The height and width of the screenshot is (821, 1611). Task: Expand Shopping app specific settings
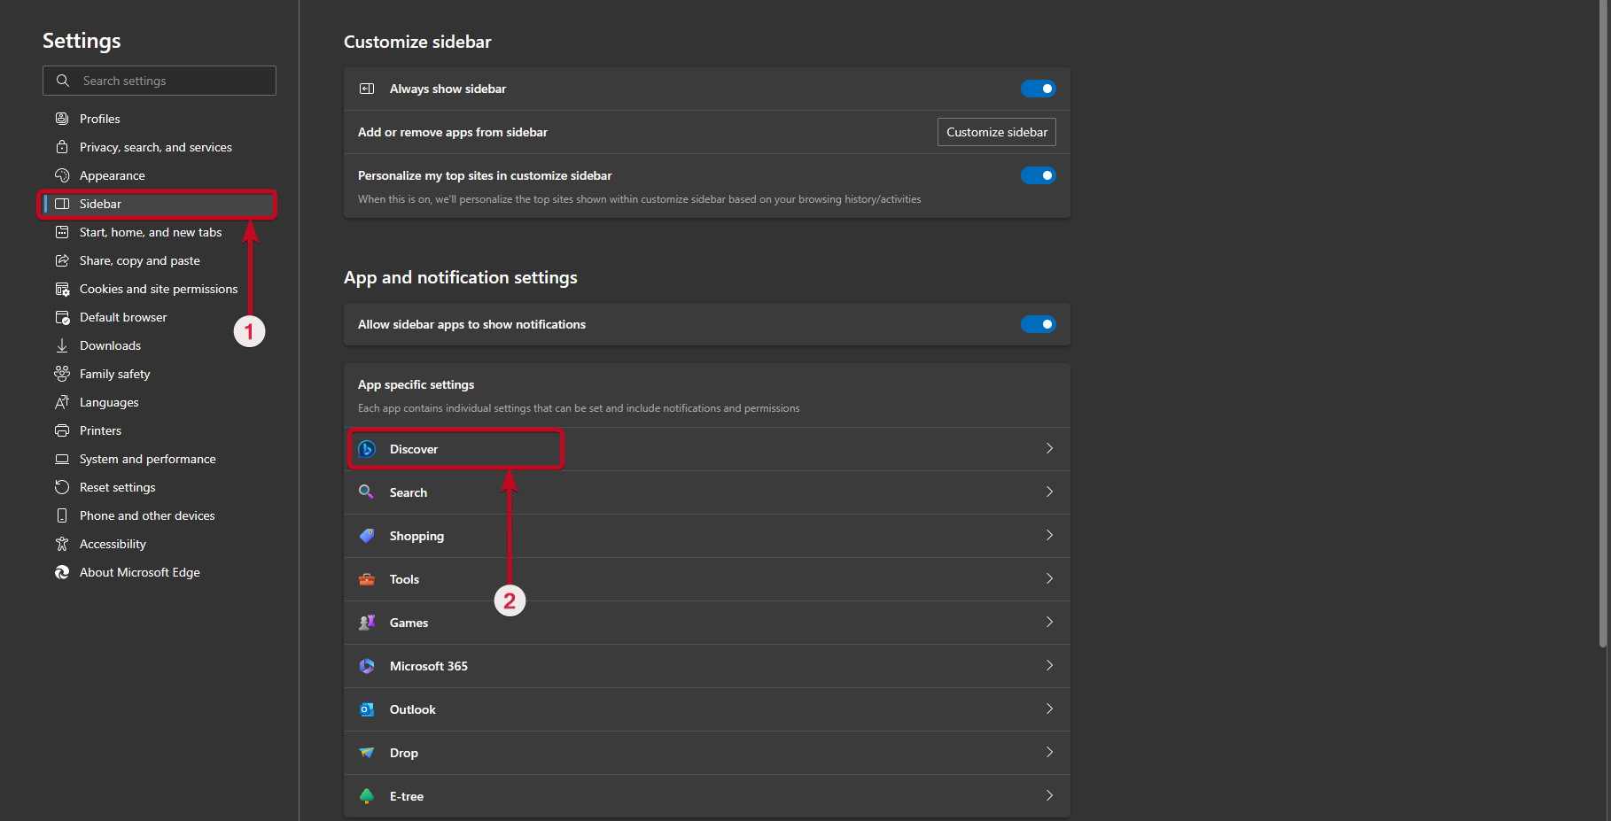pyautogui.click(x=1049, y=535)
